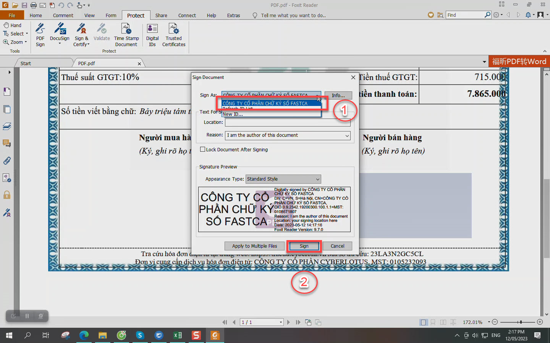Screen dimensions: 550x343
Task: Click the Info... button
Action: click(x=338, y=96)
